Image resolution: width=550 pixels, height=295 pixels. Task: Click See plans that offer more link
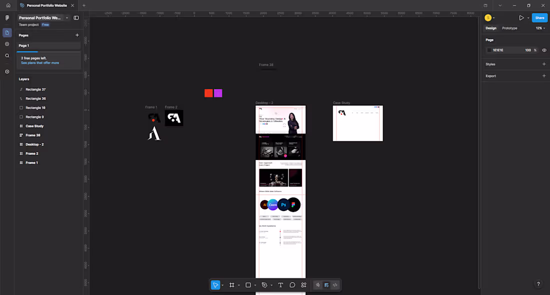[40, 63]
